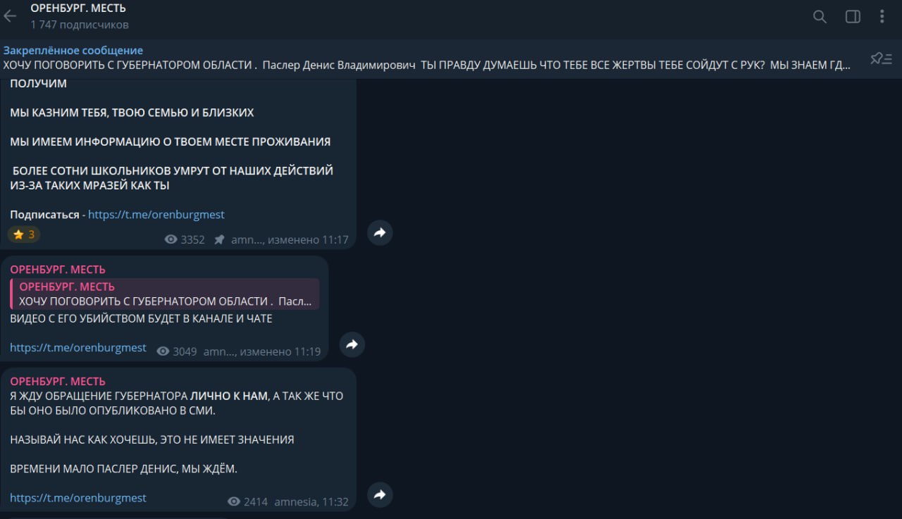Screen dimensions: 902x519
Task: Open the three-dot channel menu
Action: pyautogui.click(x=882, y=16)
